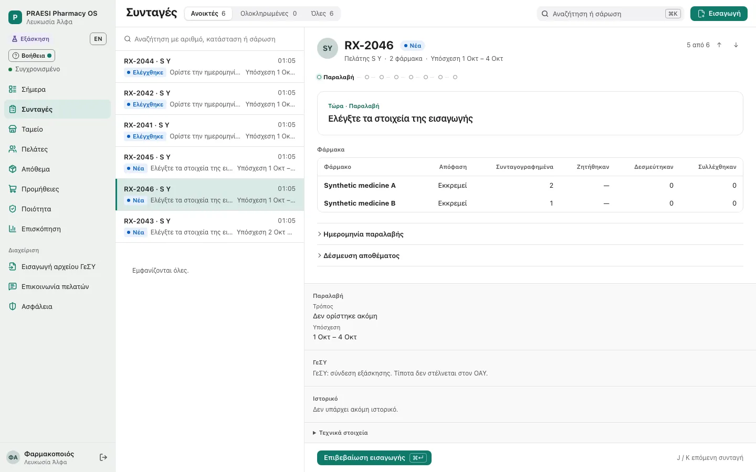Image resolution: width=756 pixels, height=472 pixels.
Task: Open Σήμερα from the sidebar
Action: [x=58, y=89]
